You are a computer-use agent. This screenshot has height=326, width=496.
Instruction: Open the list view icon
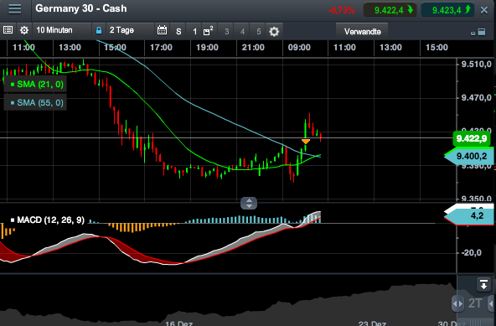[x=8, y=30]
